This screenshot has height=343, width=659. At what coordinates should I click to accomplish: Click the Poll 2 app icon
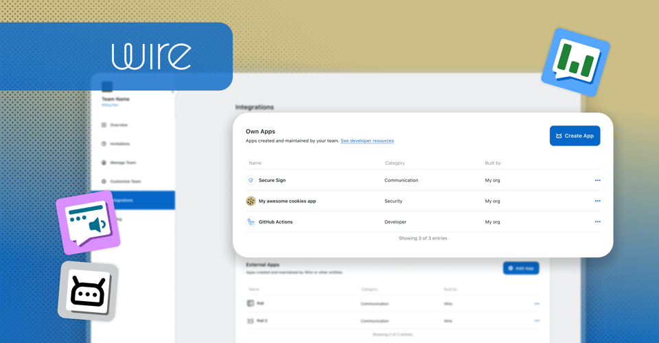click(x=251, y=321)
